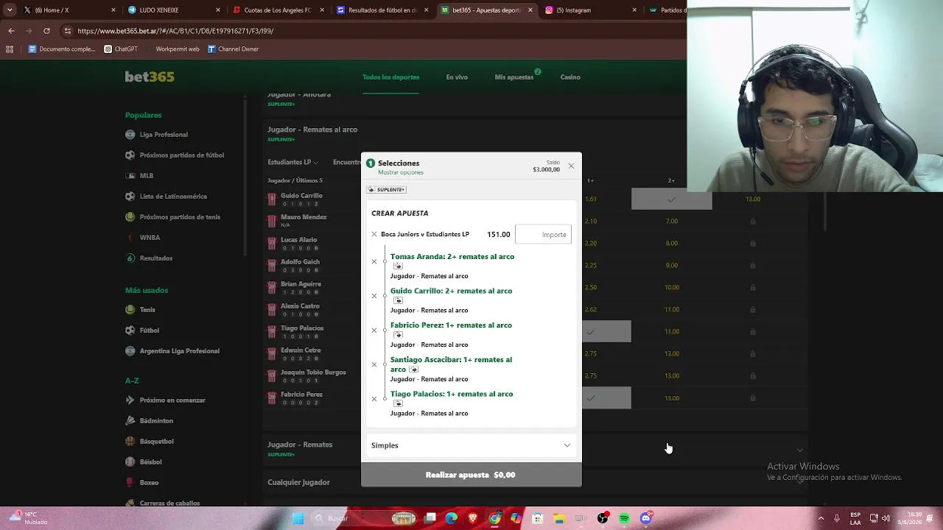Click Próximo en comenzar icon in sidebar
The height and width of the screenshot is (530, 943).
click(130, 400)
